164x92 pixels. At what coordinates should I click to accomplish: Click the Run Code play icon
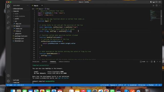tap(153, 6)
